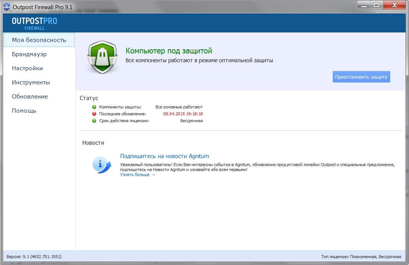The width and height of the screenshot is (409, 265).
Task: Click Последнее обновление label
Action: [x=123, y=114]
